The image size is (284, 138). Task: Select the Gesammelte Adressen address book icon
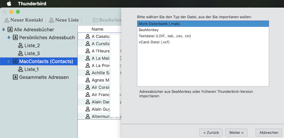15,77
